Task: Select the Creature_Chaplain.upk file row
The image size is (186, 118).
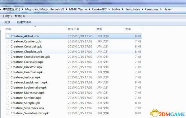Action: click(x=73, y=52)
